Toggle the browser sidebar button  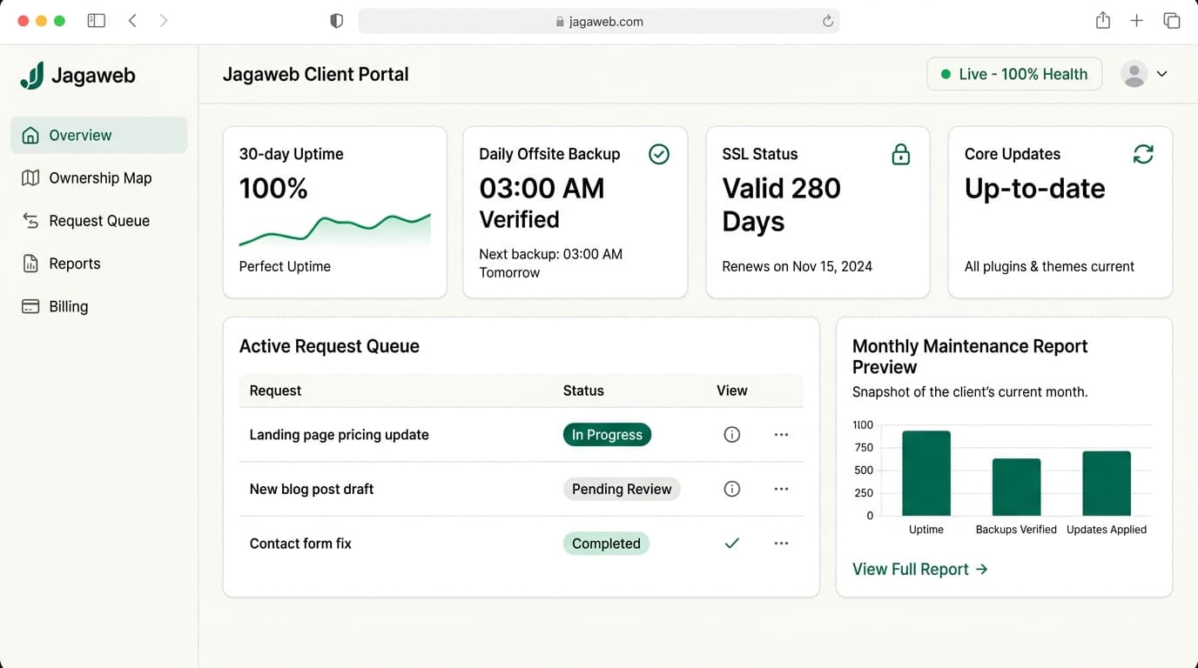[97, 21]
